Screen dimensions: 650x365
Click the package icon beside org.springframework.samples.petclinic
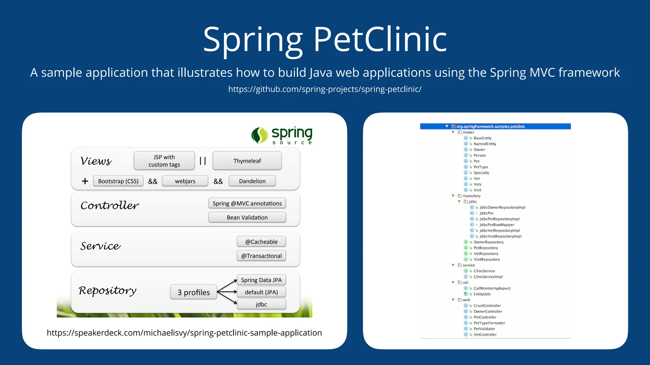click(x=454, y=126)
